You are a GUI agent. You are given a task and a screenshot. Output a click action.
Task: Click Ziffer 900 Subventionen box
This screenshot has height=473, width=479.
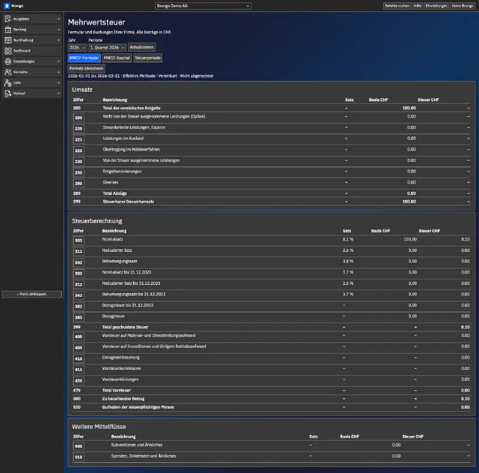point(78,446)
